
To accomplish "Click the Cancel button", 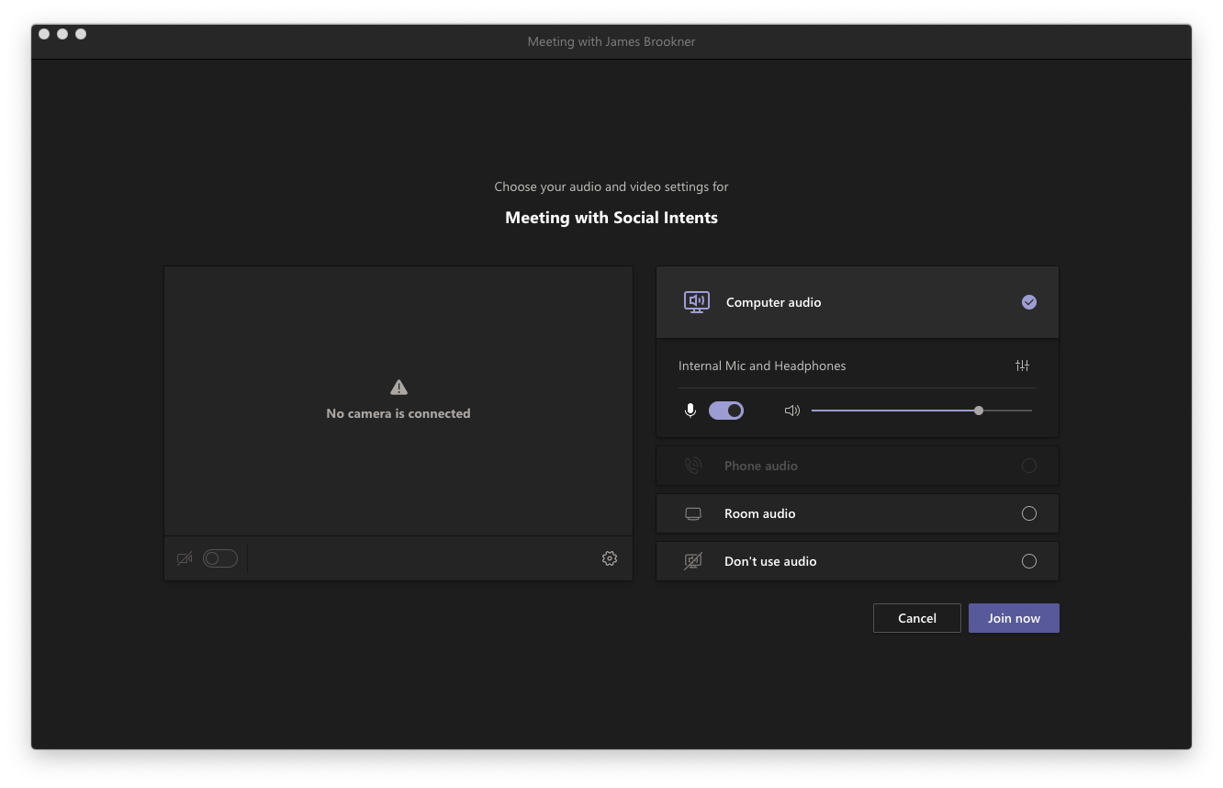I will pos(917,618).
